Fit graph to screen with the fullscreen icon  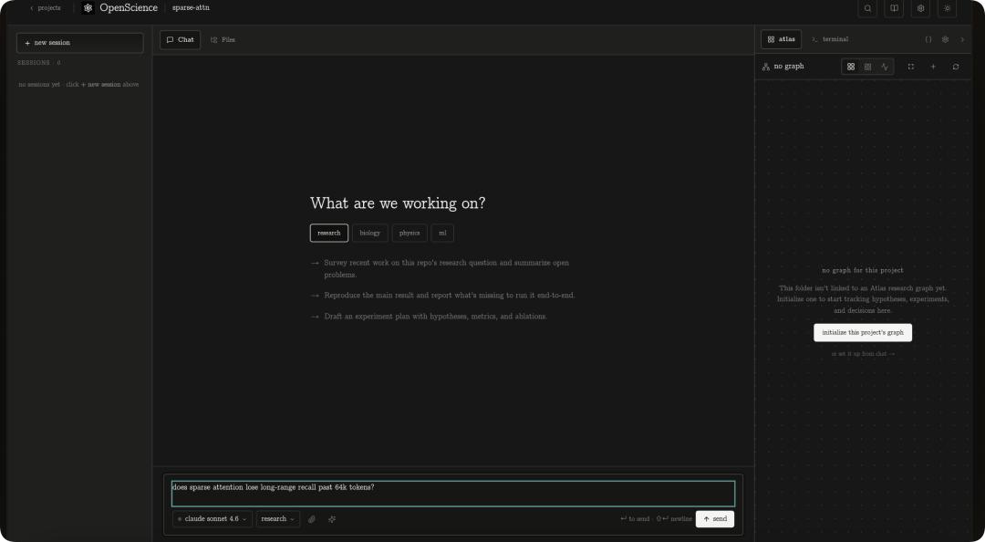(x=911, y=67)
